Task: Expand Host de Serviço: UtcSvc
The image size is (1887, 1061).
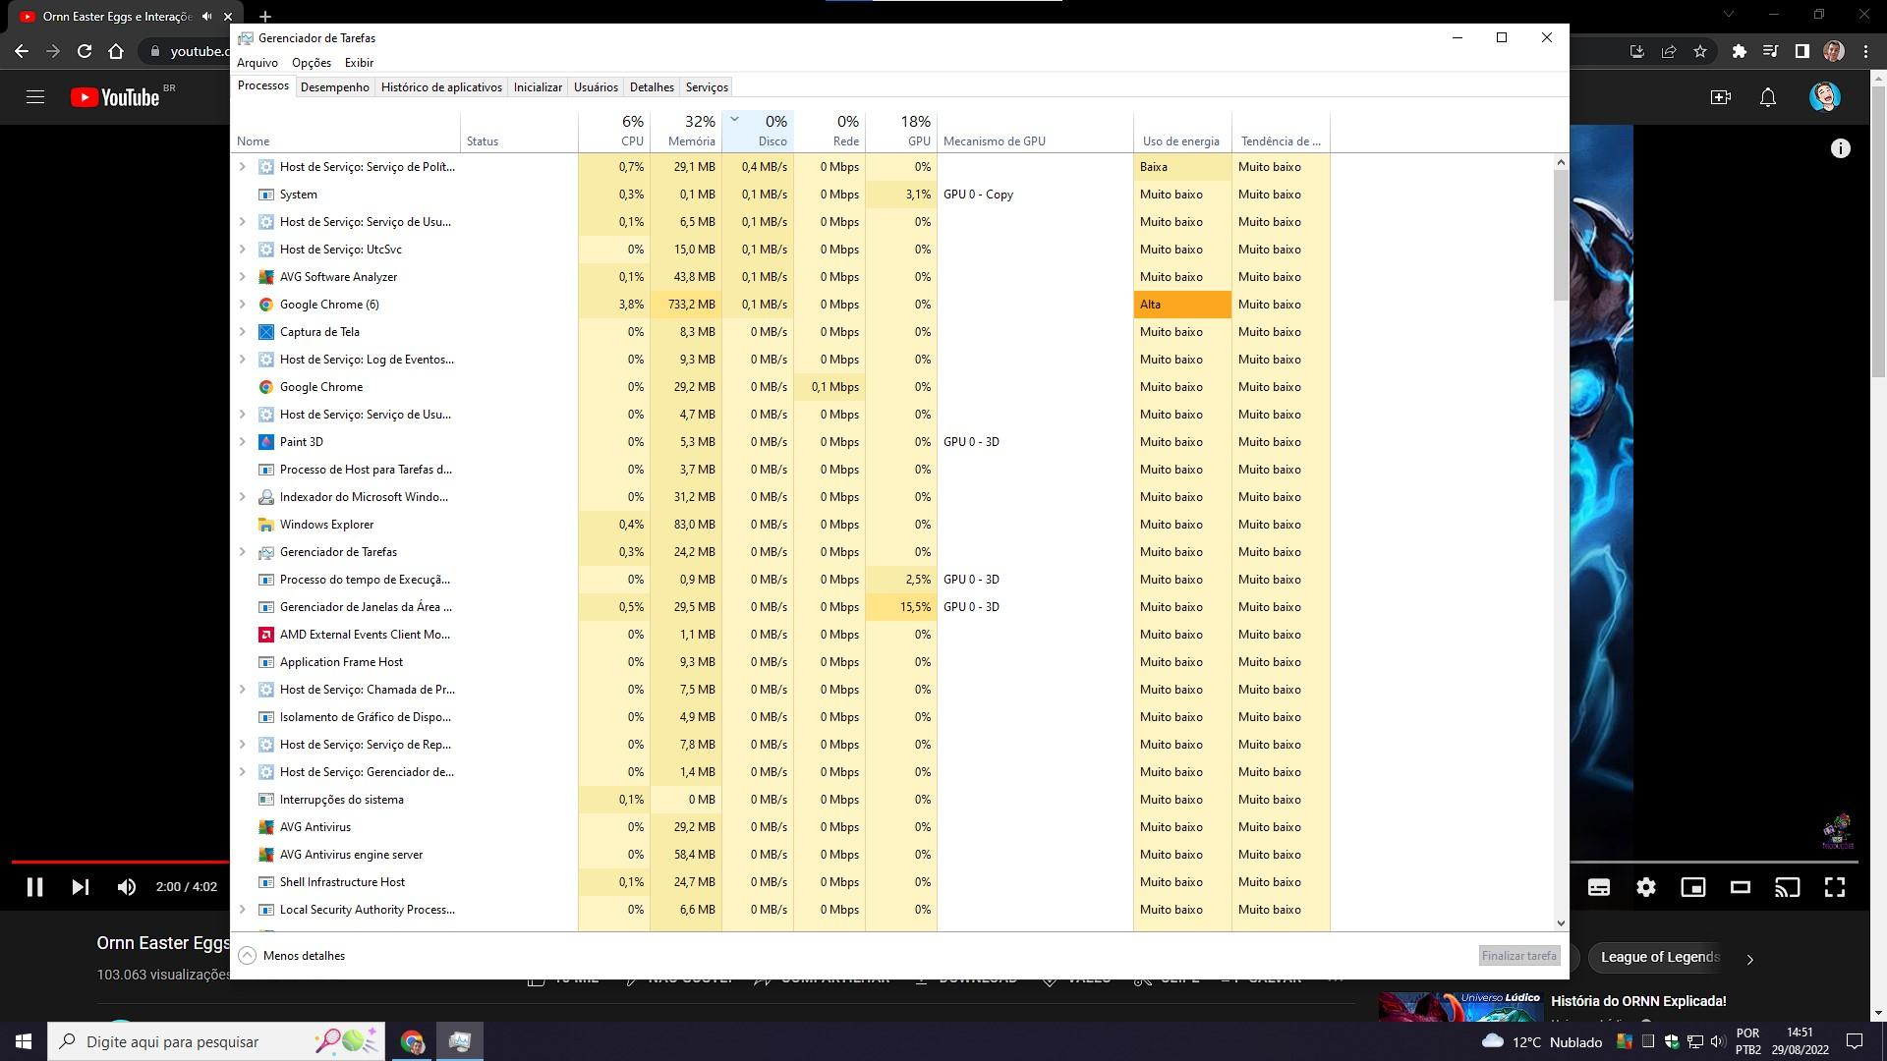Action: 243,250
